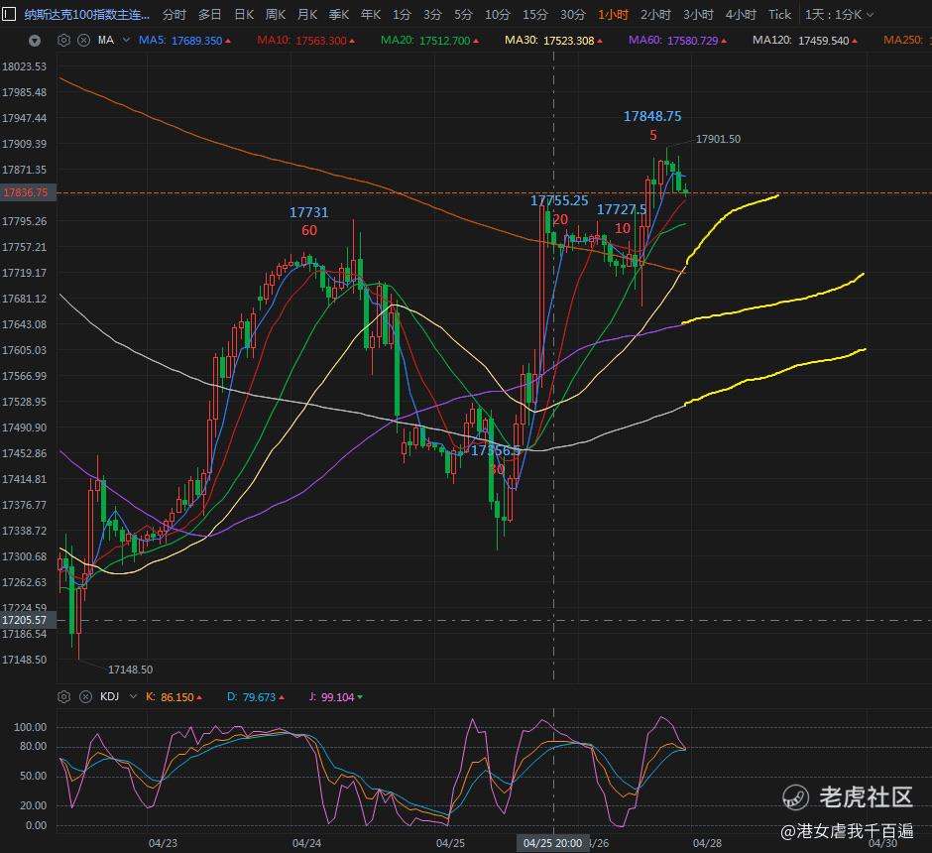Open the KDJ indicator type dropdown
This screenshot has width=932, height=853.
pyautogui.click(x=133, y=696)
